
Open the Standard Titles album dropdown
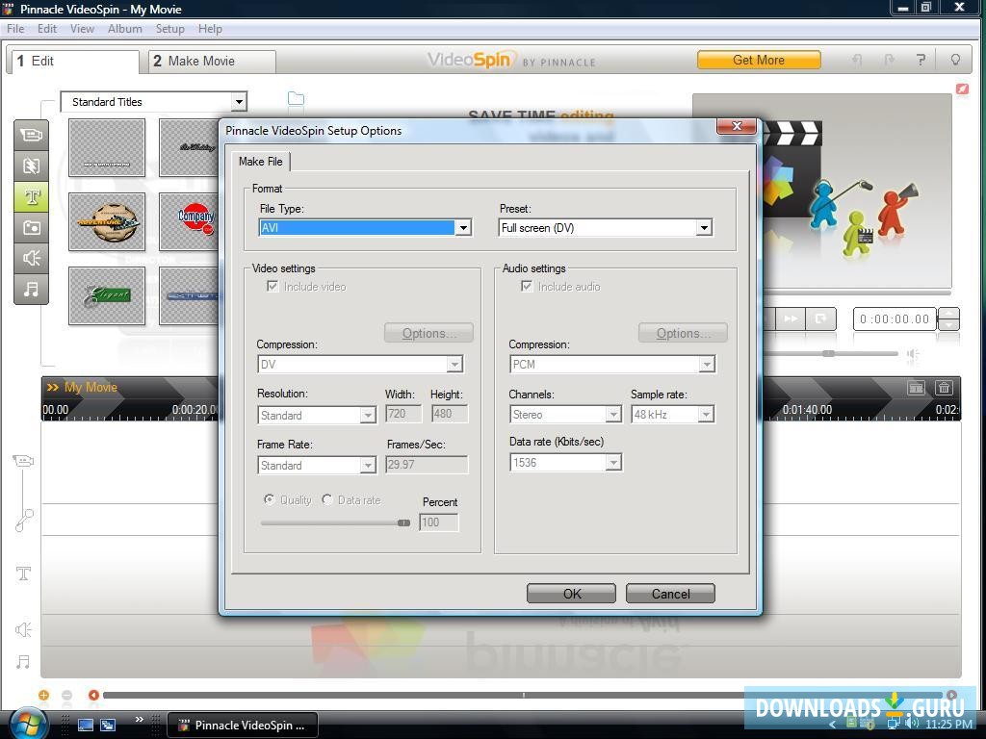pyautogui.click(x=153, y=102)
